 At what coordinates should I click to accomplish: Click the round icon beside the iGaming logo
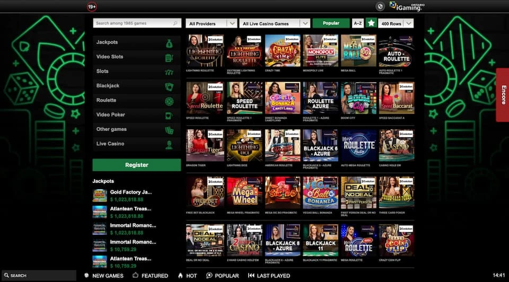click(x=380, y=6)
